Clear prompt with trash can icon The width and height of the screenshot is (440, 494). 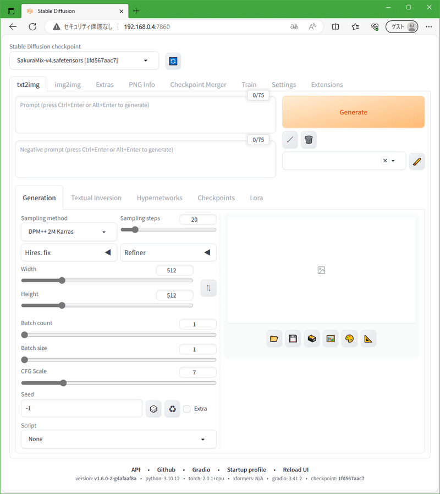309,140
